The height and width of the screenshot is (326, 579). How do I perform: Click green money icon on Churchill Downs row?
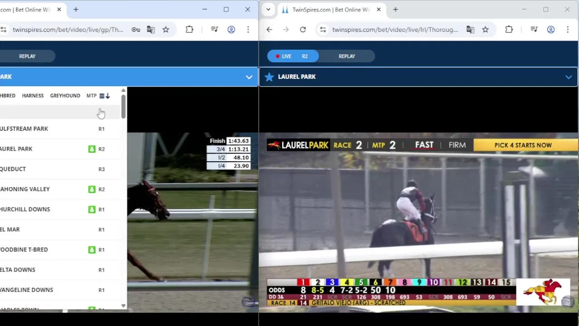coord(92,209)
